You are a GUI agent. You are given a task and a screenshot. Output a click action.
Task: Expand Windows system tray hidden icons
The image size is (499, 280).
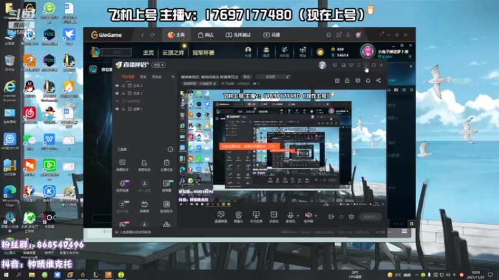tap(416, 275)
